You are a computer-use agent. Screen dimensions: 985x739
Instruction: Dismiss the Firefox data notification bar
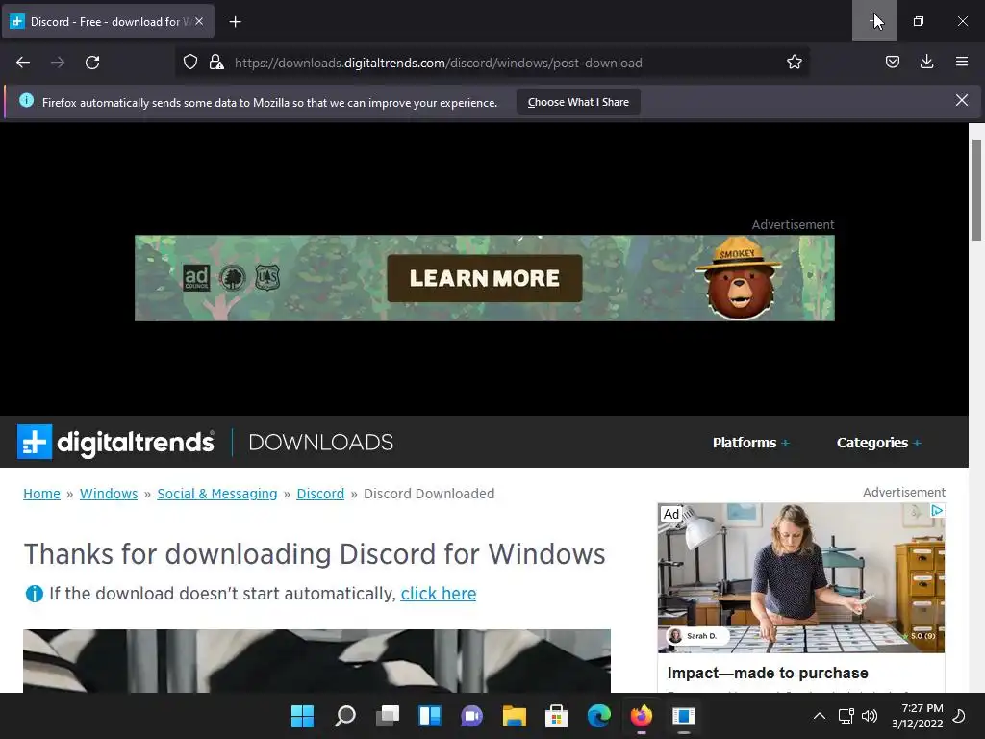coord(961,100)
